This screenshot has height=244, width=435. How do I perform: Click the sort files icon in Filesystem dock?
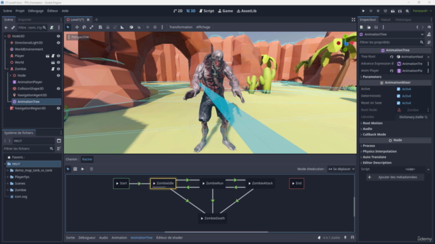(59, 149)
